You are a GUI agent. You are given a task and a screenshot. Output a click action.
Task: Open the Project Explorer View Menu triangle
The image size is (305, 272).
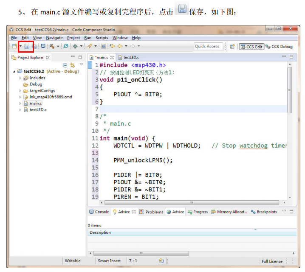[x=82, y=64]
